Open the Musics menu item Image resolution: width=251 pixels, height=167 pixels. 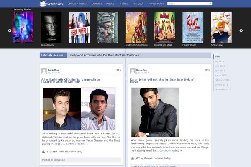coord(110,3)
